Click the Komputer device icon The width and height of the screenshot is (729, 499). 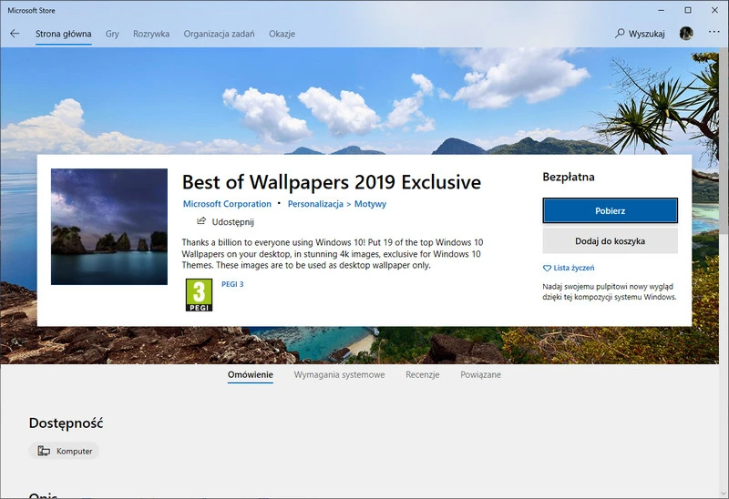44,451
